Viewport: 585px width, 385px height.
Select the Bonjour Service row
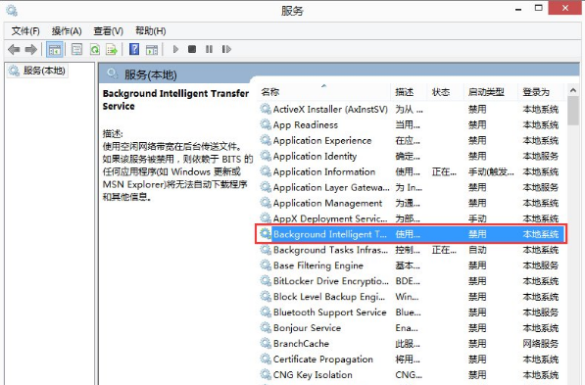click(x=412, y=328)
